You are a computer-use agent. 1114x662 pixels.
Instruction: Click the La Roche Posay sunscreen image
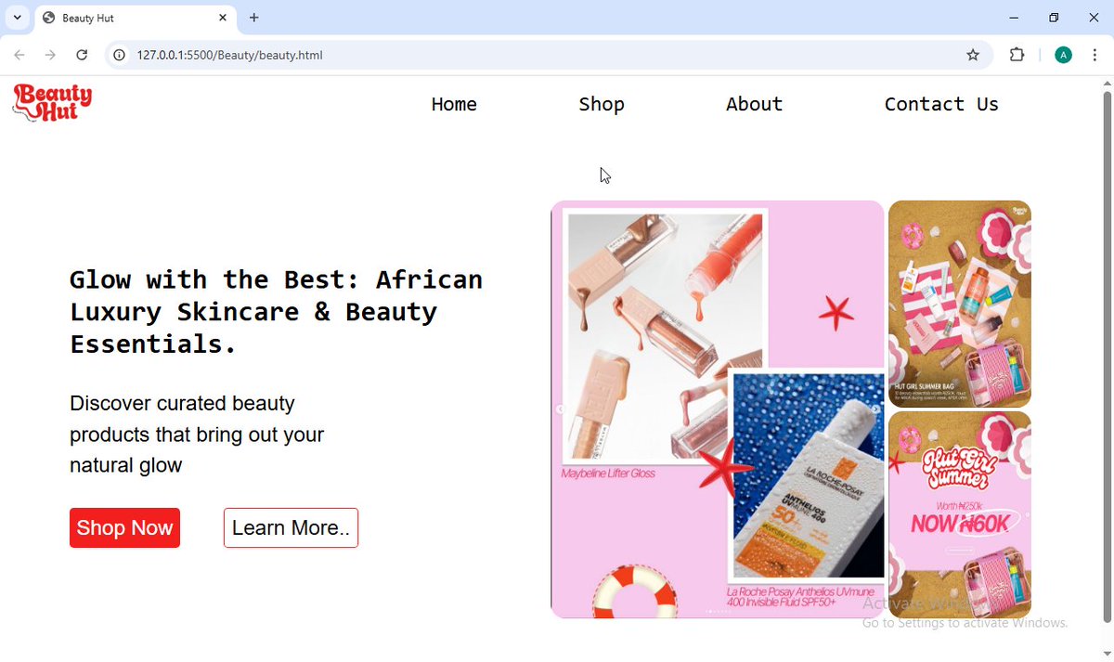tap(807, 475)
